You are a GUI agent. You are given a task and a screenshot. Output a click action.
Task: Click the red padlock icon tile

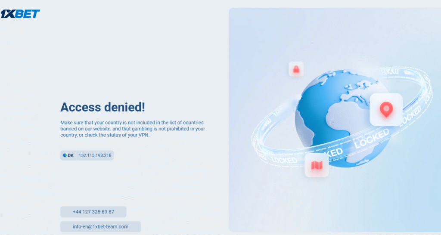click(296, 69)
